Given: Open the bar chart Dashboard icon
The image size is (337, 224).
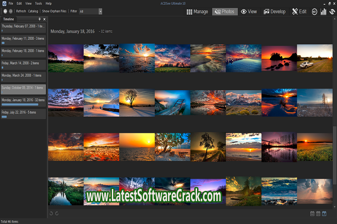Looking at the screenshot, I should [x=323, y=12].
